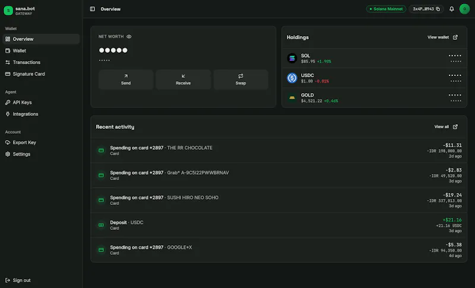Click Recent activity heading
Viewport: 475px width, 288px height.
point(115,127)
